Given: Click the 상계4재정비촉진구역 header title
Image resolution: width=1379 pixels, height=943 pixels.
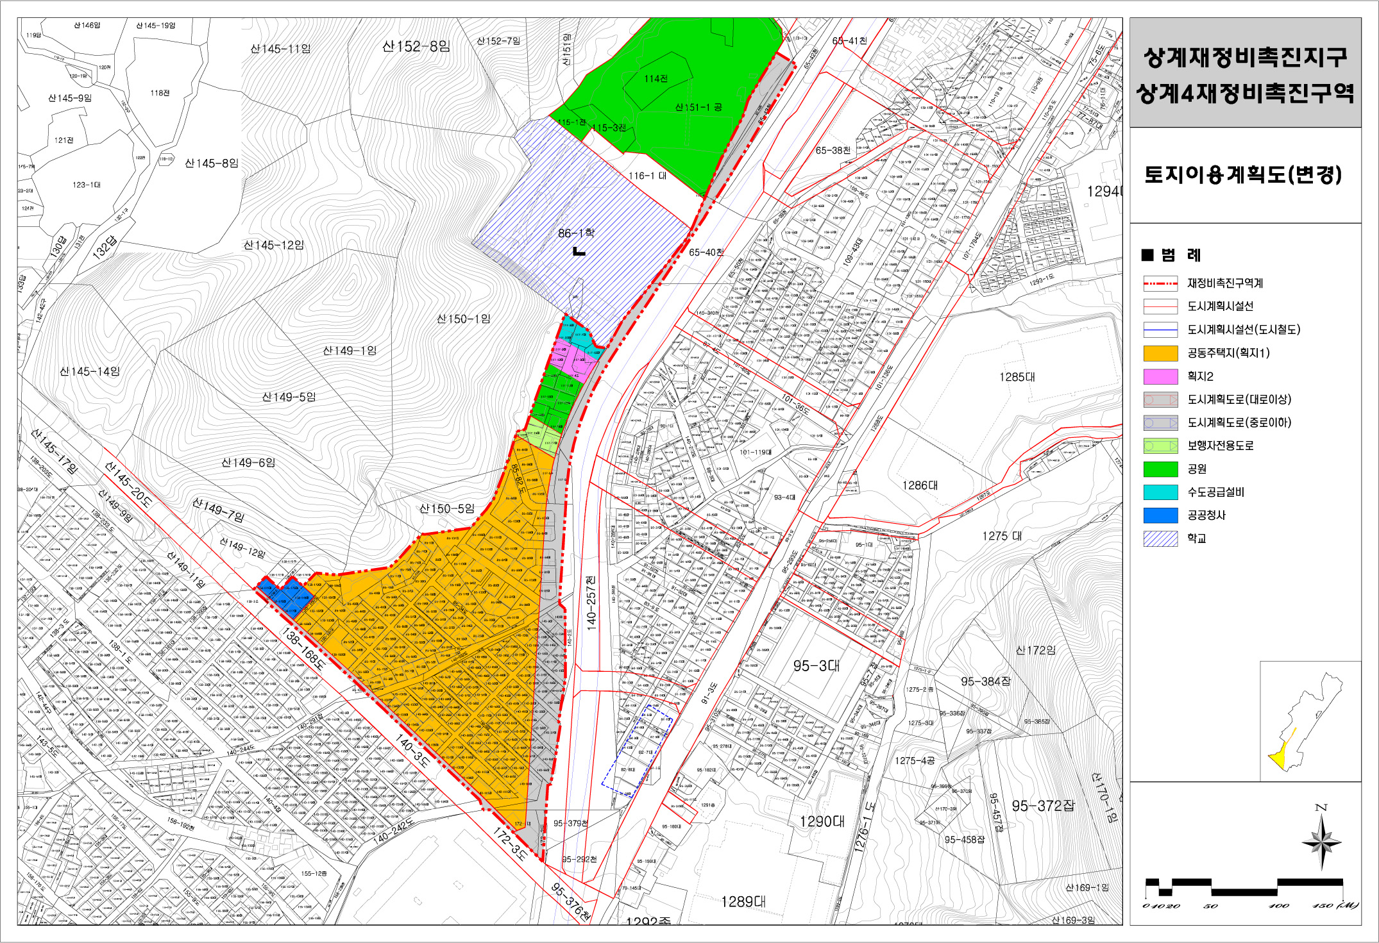Looking at the screenshot, I should (x=1245, y=94).
